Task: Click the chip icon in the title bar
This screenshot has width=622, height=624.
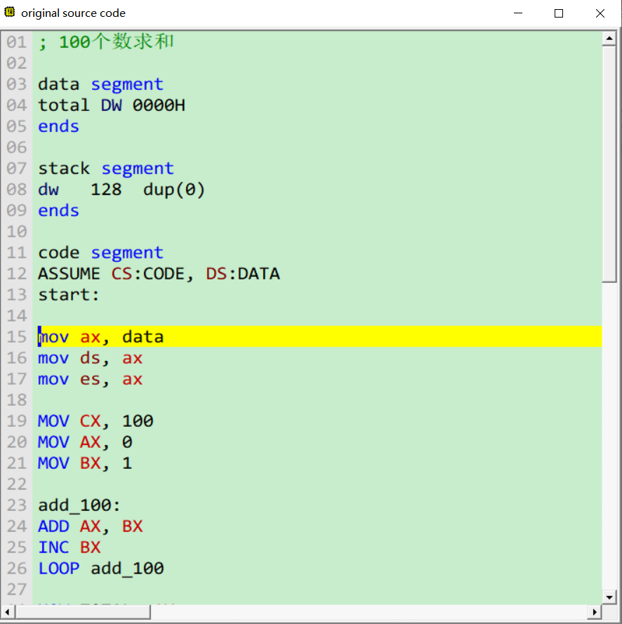Action: point(10,12)
